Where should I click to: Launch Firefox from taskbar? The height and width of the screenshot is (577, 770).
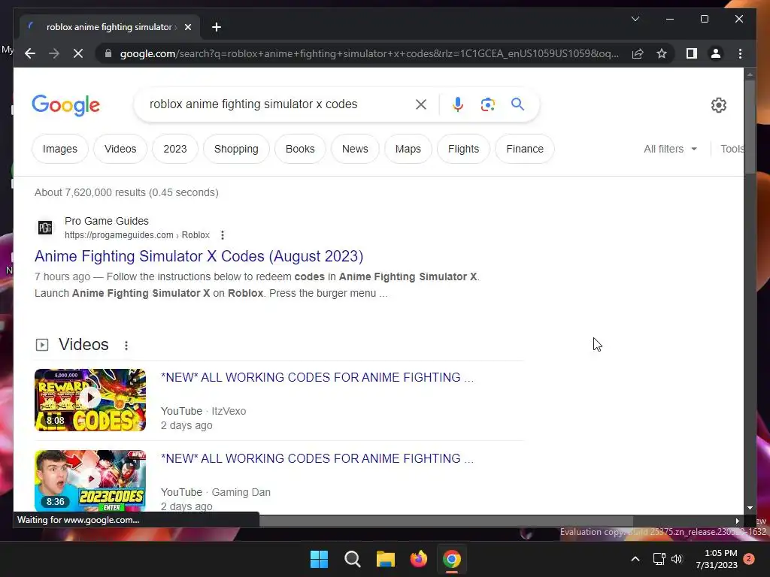[418, 559]
